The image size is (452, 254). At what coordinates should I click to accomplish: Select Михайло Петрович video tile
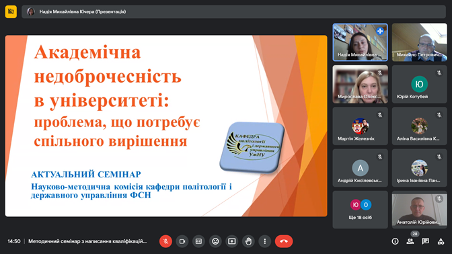420,42
